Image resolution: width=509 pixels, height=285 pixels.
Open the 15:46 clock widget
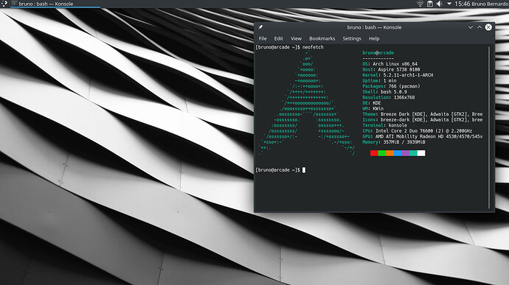tap(463, 4)
